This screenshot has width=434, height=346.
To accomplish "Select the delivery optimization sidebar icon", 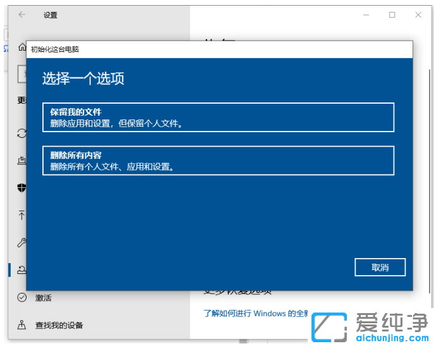I will (x=22, y=160).
